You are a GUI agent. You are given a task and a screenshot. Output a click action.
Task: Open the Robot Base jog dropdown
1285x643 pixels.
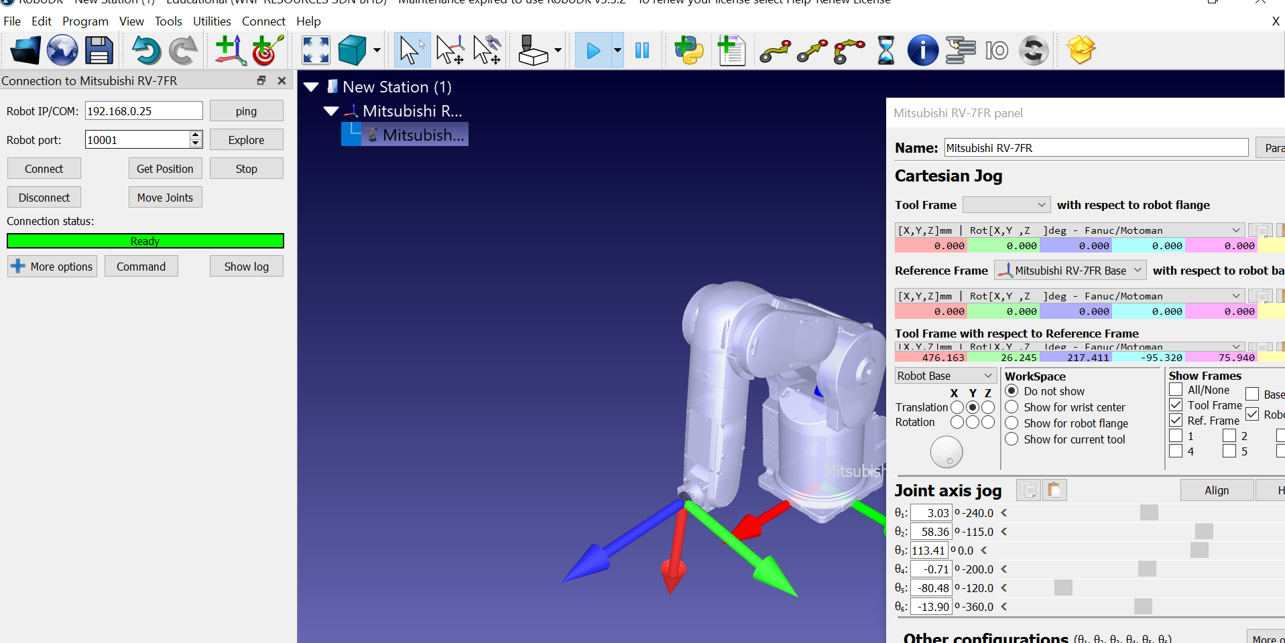(944, 376)
